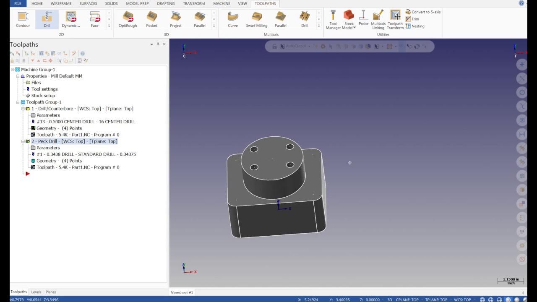
Task: Choose the Face toolpath
Action: pyautogui.click(x=95, y=19)
